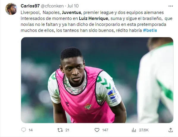This screenshot has height=137, width=178.
Task: Open the three-dot more options menu
Action: (x=171, y=6)
